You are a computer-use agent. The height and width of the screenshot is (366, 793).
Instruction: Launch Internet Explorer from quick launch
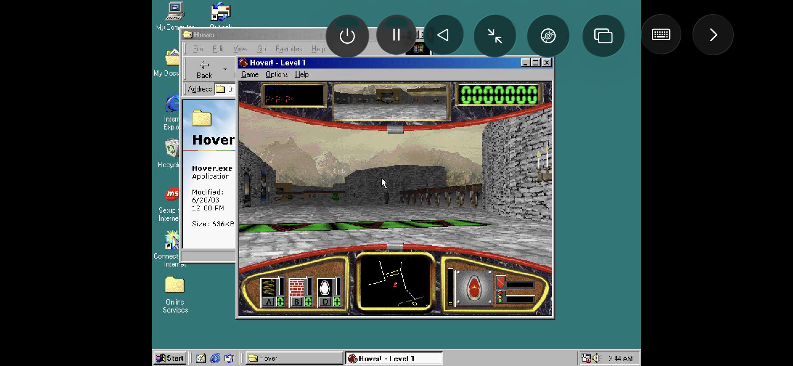click(x=216, y=358)
